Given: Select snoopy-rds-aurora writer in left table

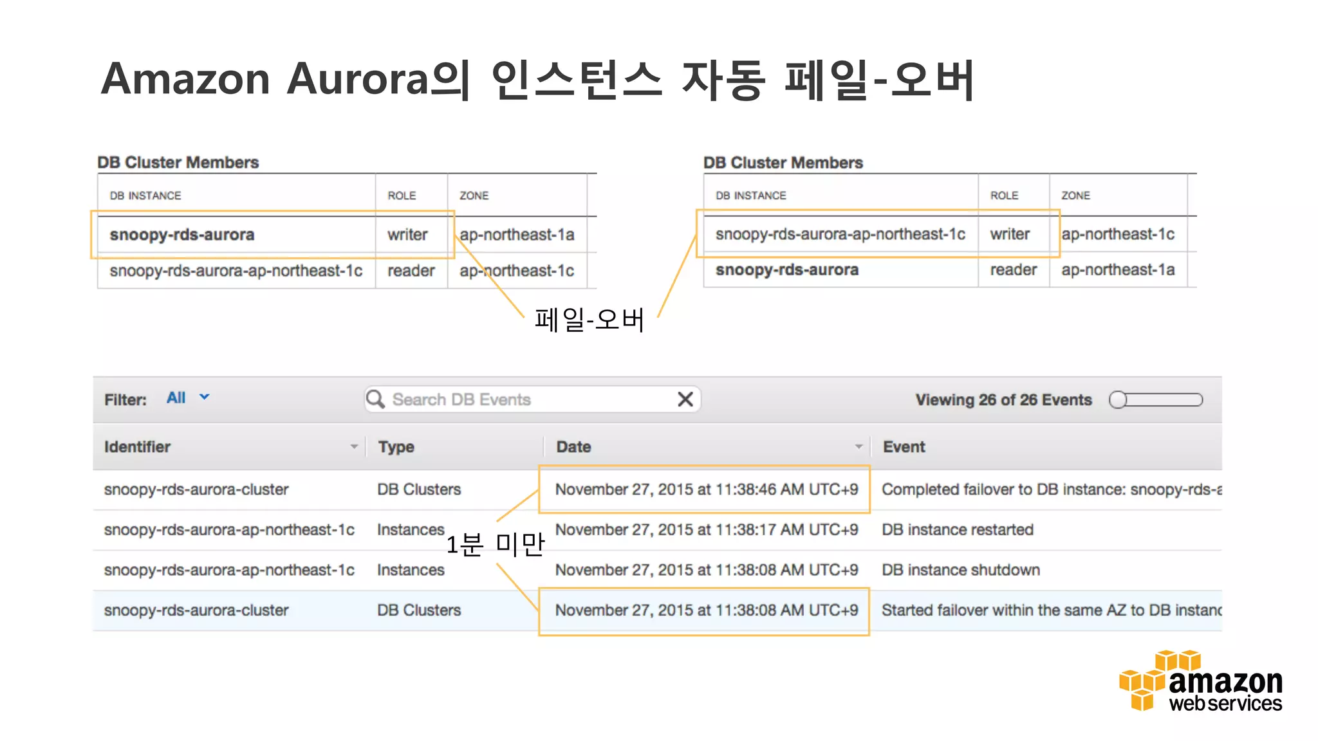Looking at the screenshot, I should coord(182,235).
